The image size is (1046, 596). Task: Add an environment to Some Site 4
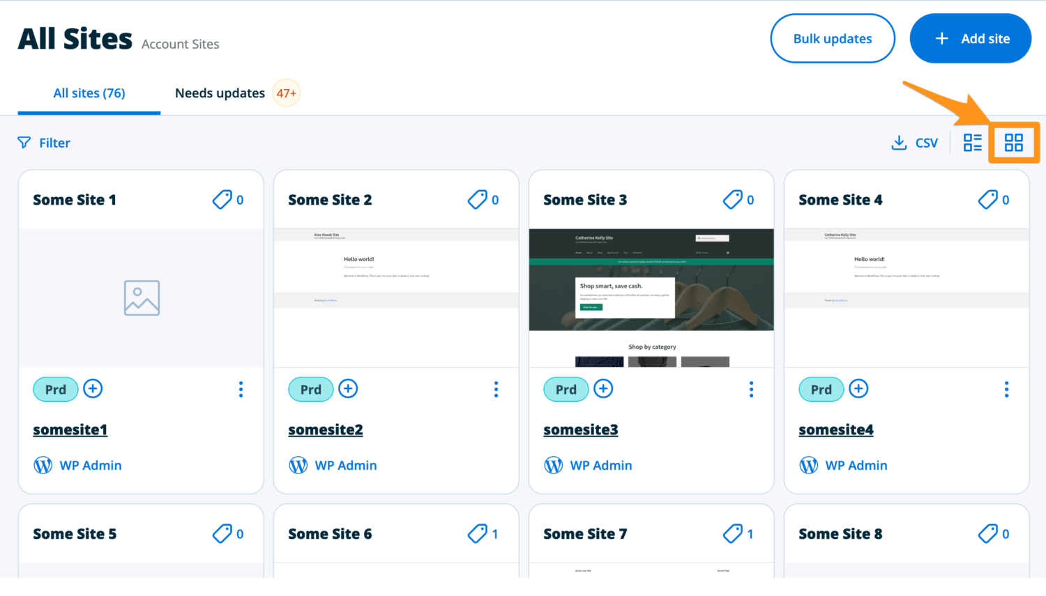pos(858,389)
